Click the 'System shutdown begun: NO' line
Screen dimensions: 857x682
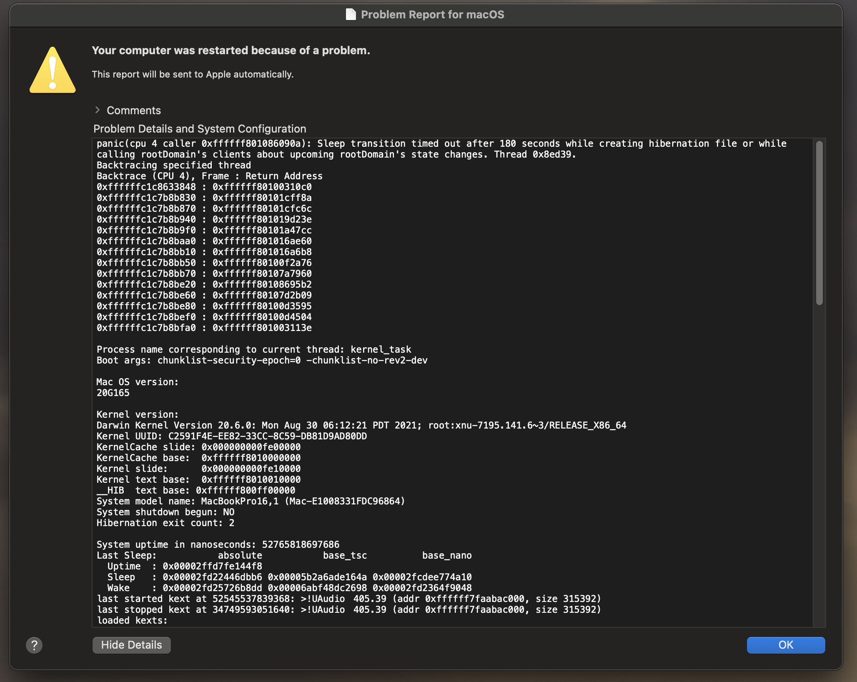click(x=165, y=512)
